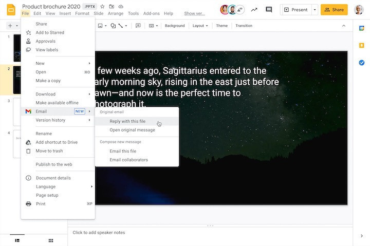Click the Background button
Image resolution: width=370 pixels, height=246 pixels.
tap(175, 26)
